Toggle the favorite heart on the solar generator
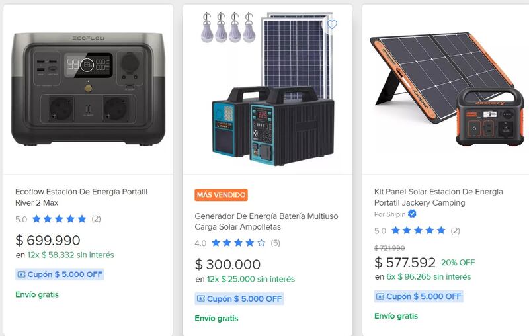This screenshot has width=529, height=336. coord(332,24)
